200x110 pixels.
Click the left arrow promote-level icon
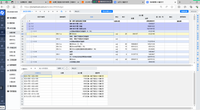(44, 11)
